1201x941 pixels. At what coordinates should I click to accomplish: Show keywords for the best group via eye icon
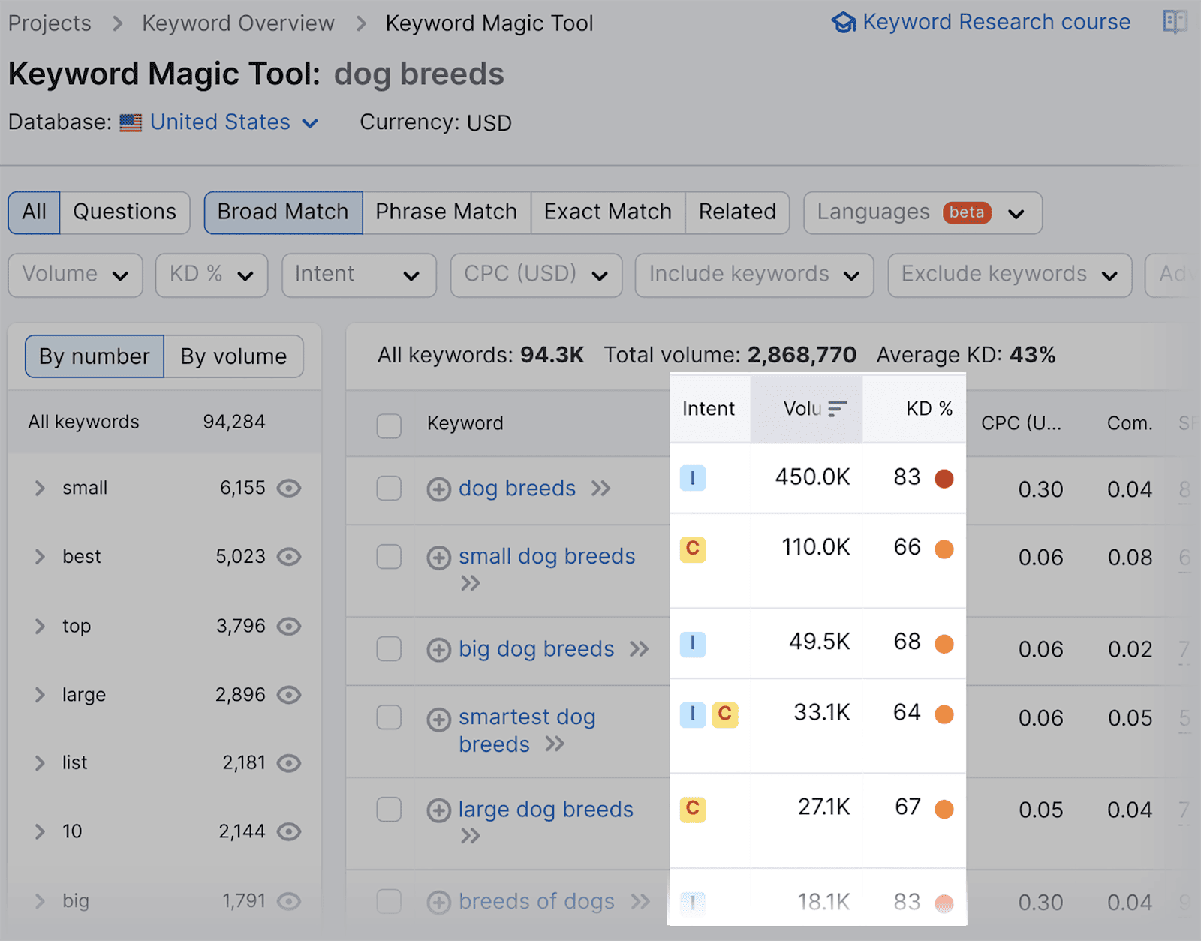(x=291, y=557)
